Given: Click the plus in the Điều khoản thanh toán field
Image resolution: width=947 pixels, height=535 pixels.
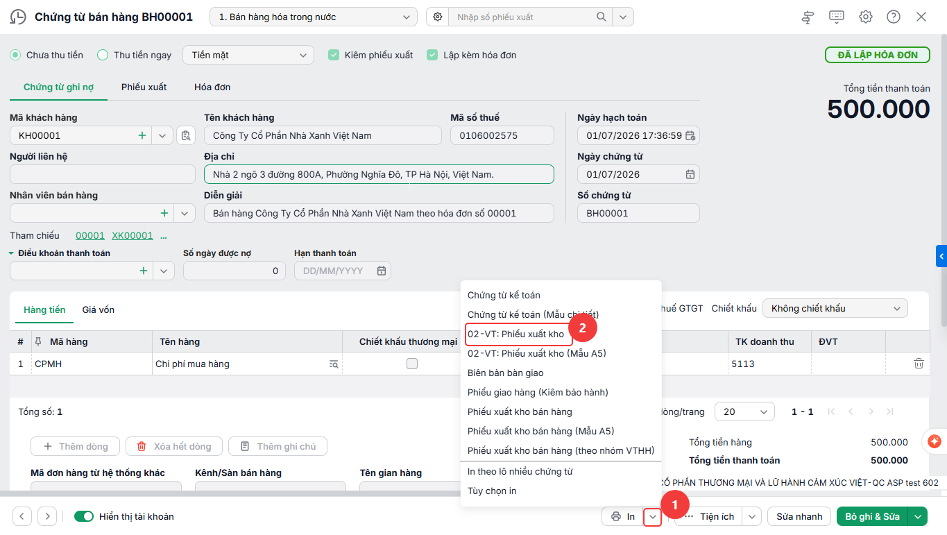Looking at the screenshot, I should tap(144, 271).
